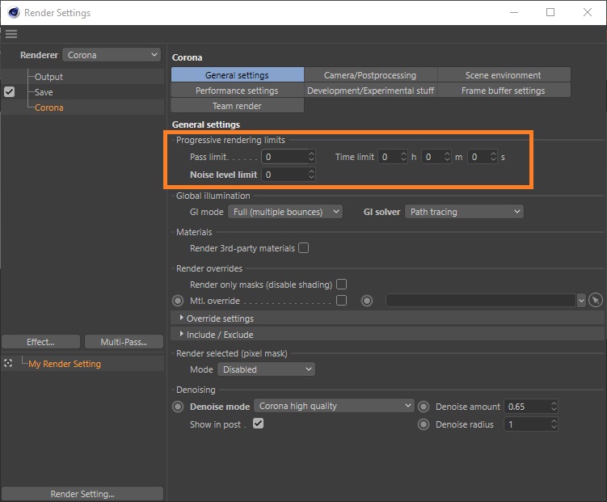
Task: Enable Render only masks checkbox
Action: point(341,285)
